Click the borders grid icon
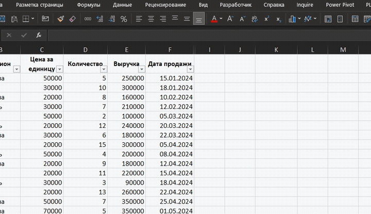The height and width of the screenshot is (214, 371). pyautogui.click(x=26, y=19)
